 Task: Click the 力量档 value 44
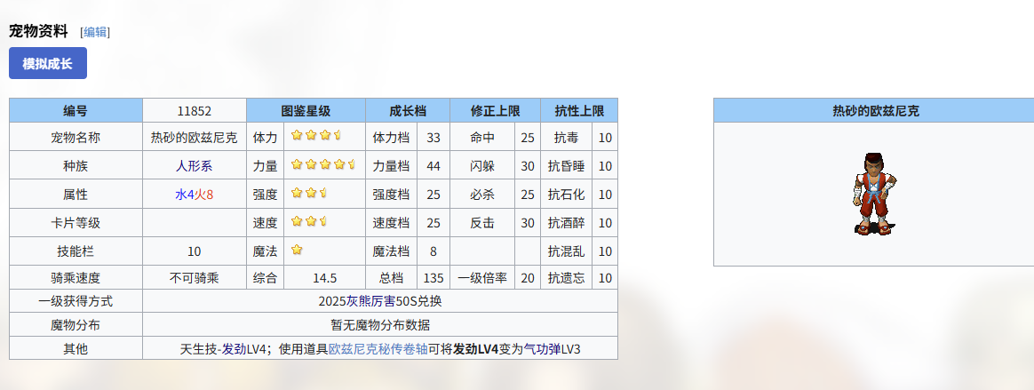[433, 166]
